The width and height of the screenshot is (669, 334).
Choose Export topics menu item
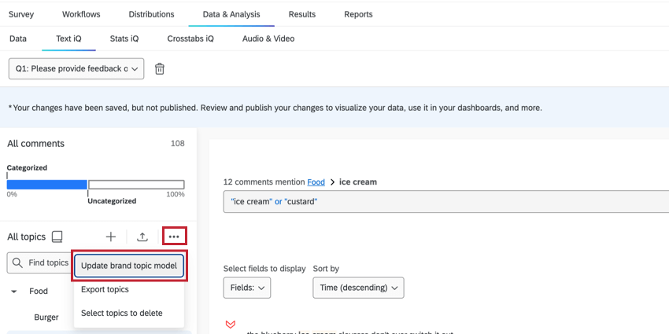coord(105,289)
